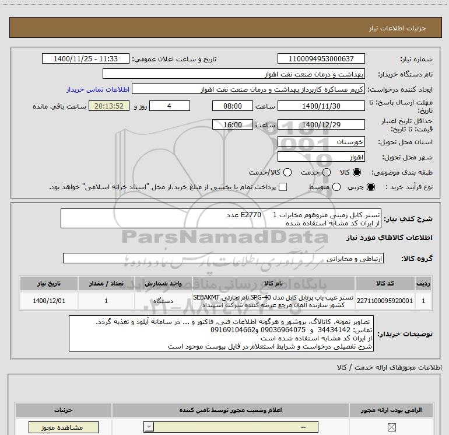Screen dimensions: 449x435
Task: Select the خدمت radio button
Action: tap(327, 172)
